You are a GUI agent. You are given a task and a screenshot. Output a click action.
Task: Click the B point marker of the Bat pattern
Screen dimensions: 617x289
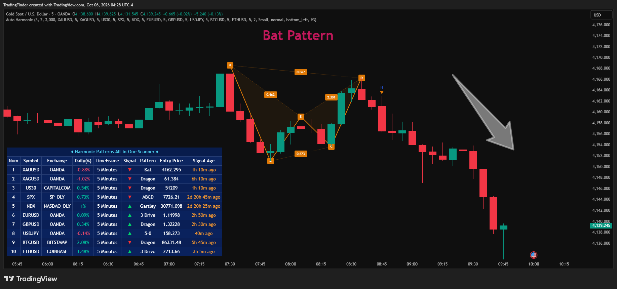(301, 117)
